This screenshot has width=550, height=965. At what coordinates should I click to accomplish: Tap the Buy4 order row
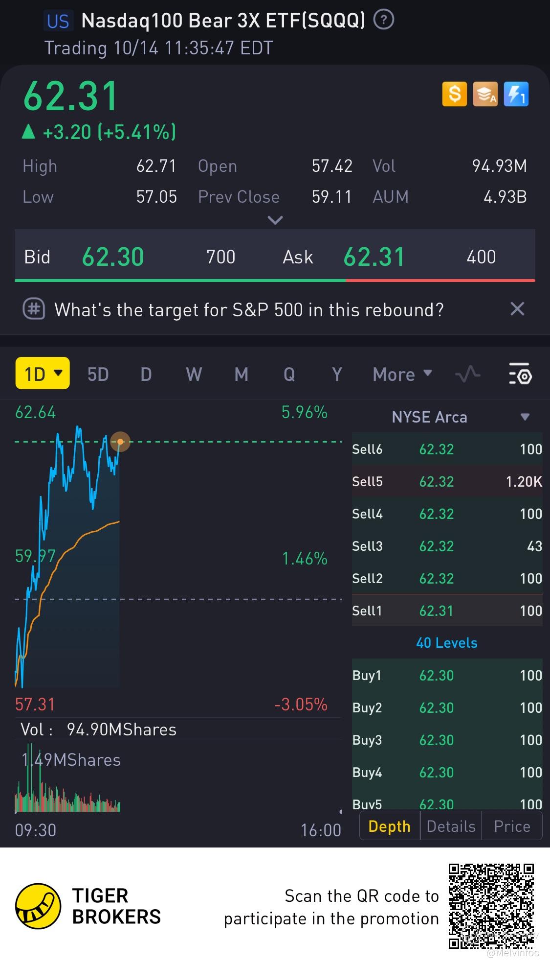click(x=447, y=772)
